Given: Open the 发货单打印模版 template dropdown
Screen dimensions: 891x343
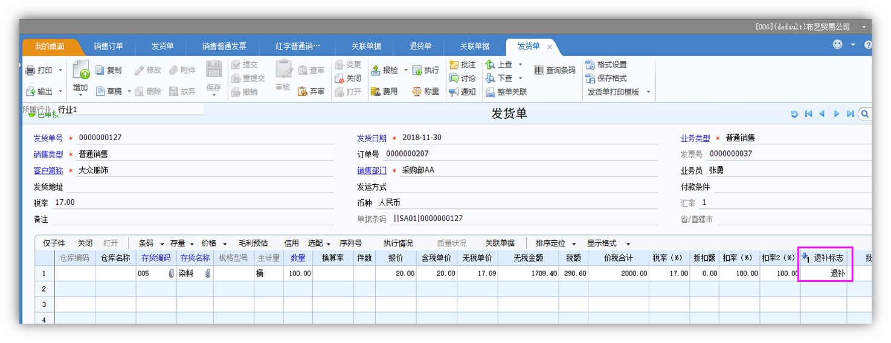Looking at the screenshot, I should coord(648,92).
